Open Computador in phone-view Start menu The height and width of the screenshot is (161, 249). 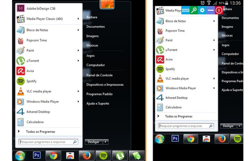tap(230, 54)
